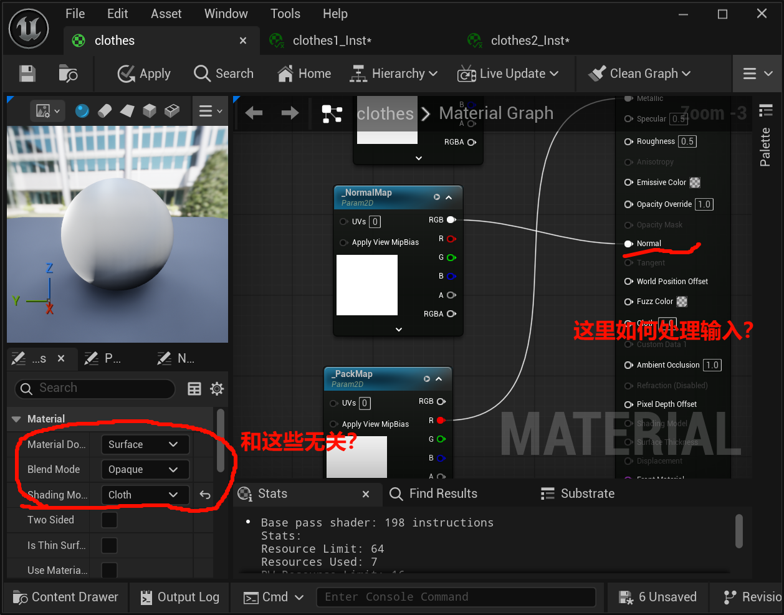Set preview mesh to plane
Image resolution: width=784 pixels, height=615 pixels.
[x=127, y=111]
